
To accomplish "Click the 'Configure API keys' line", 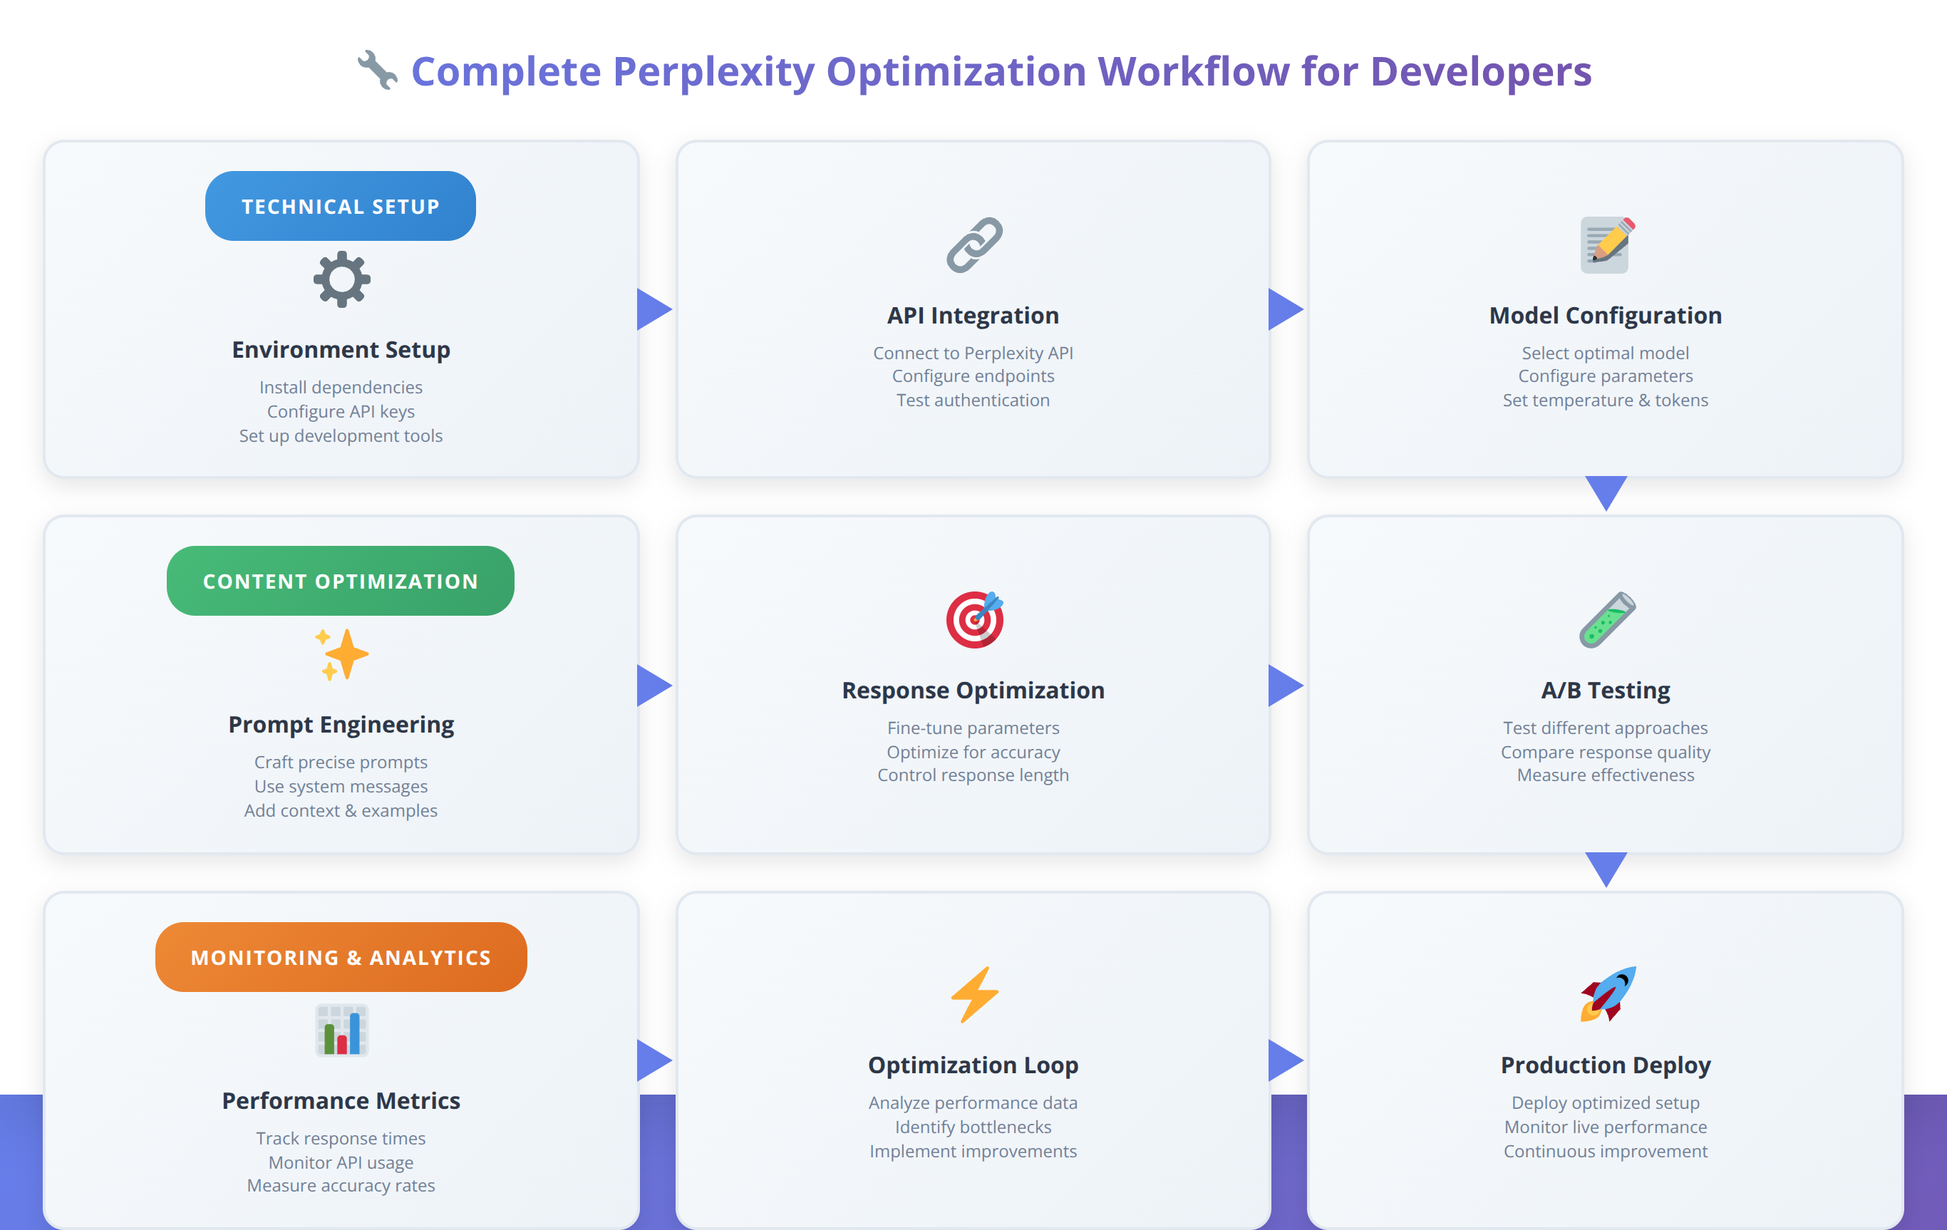I will click(x=341, y=412).
